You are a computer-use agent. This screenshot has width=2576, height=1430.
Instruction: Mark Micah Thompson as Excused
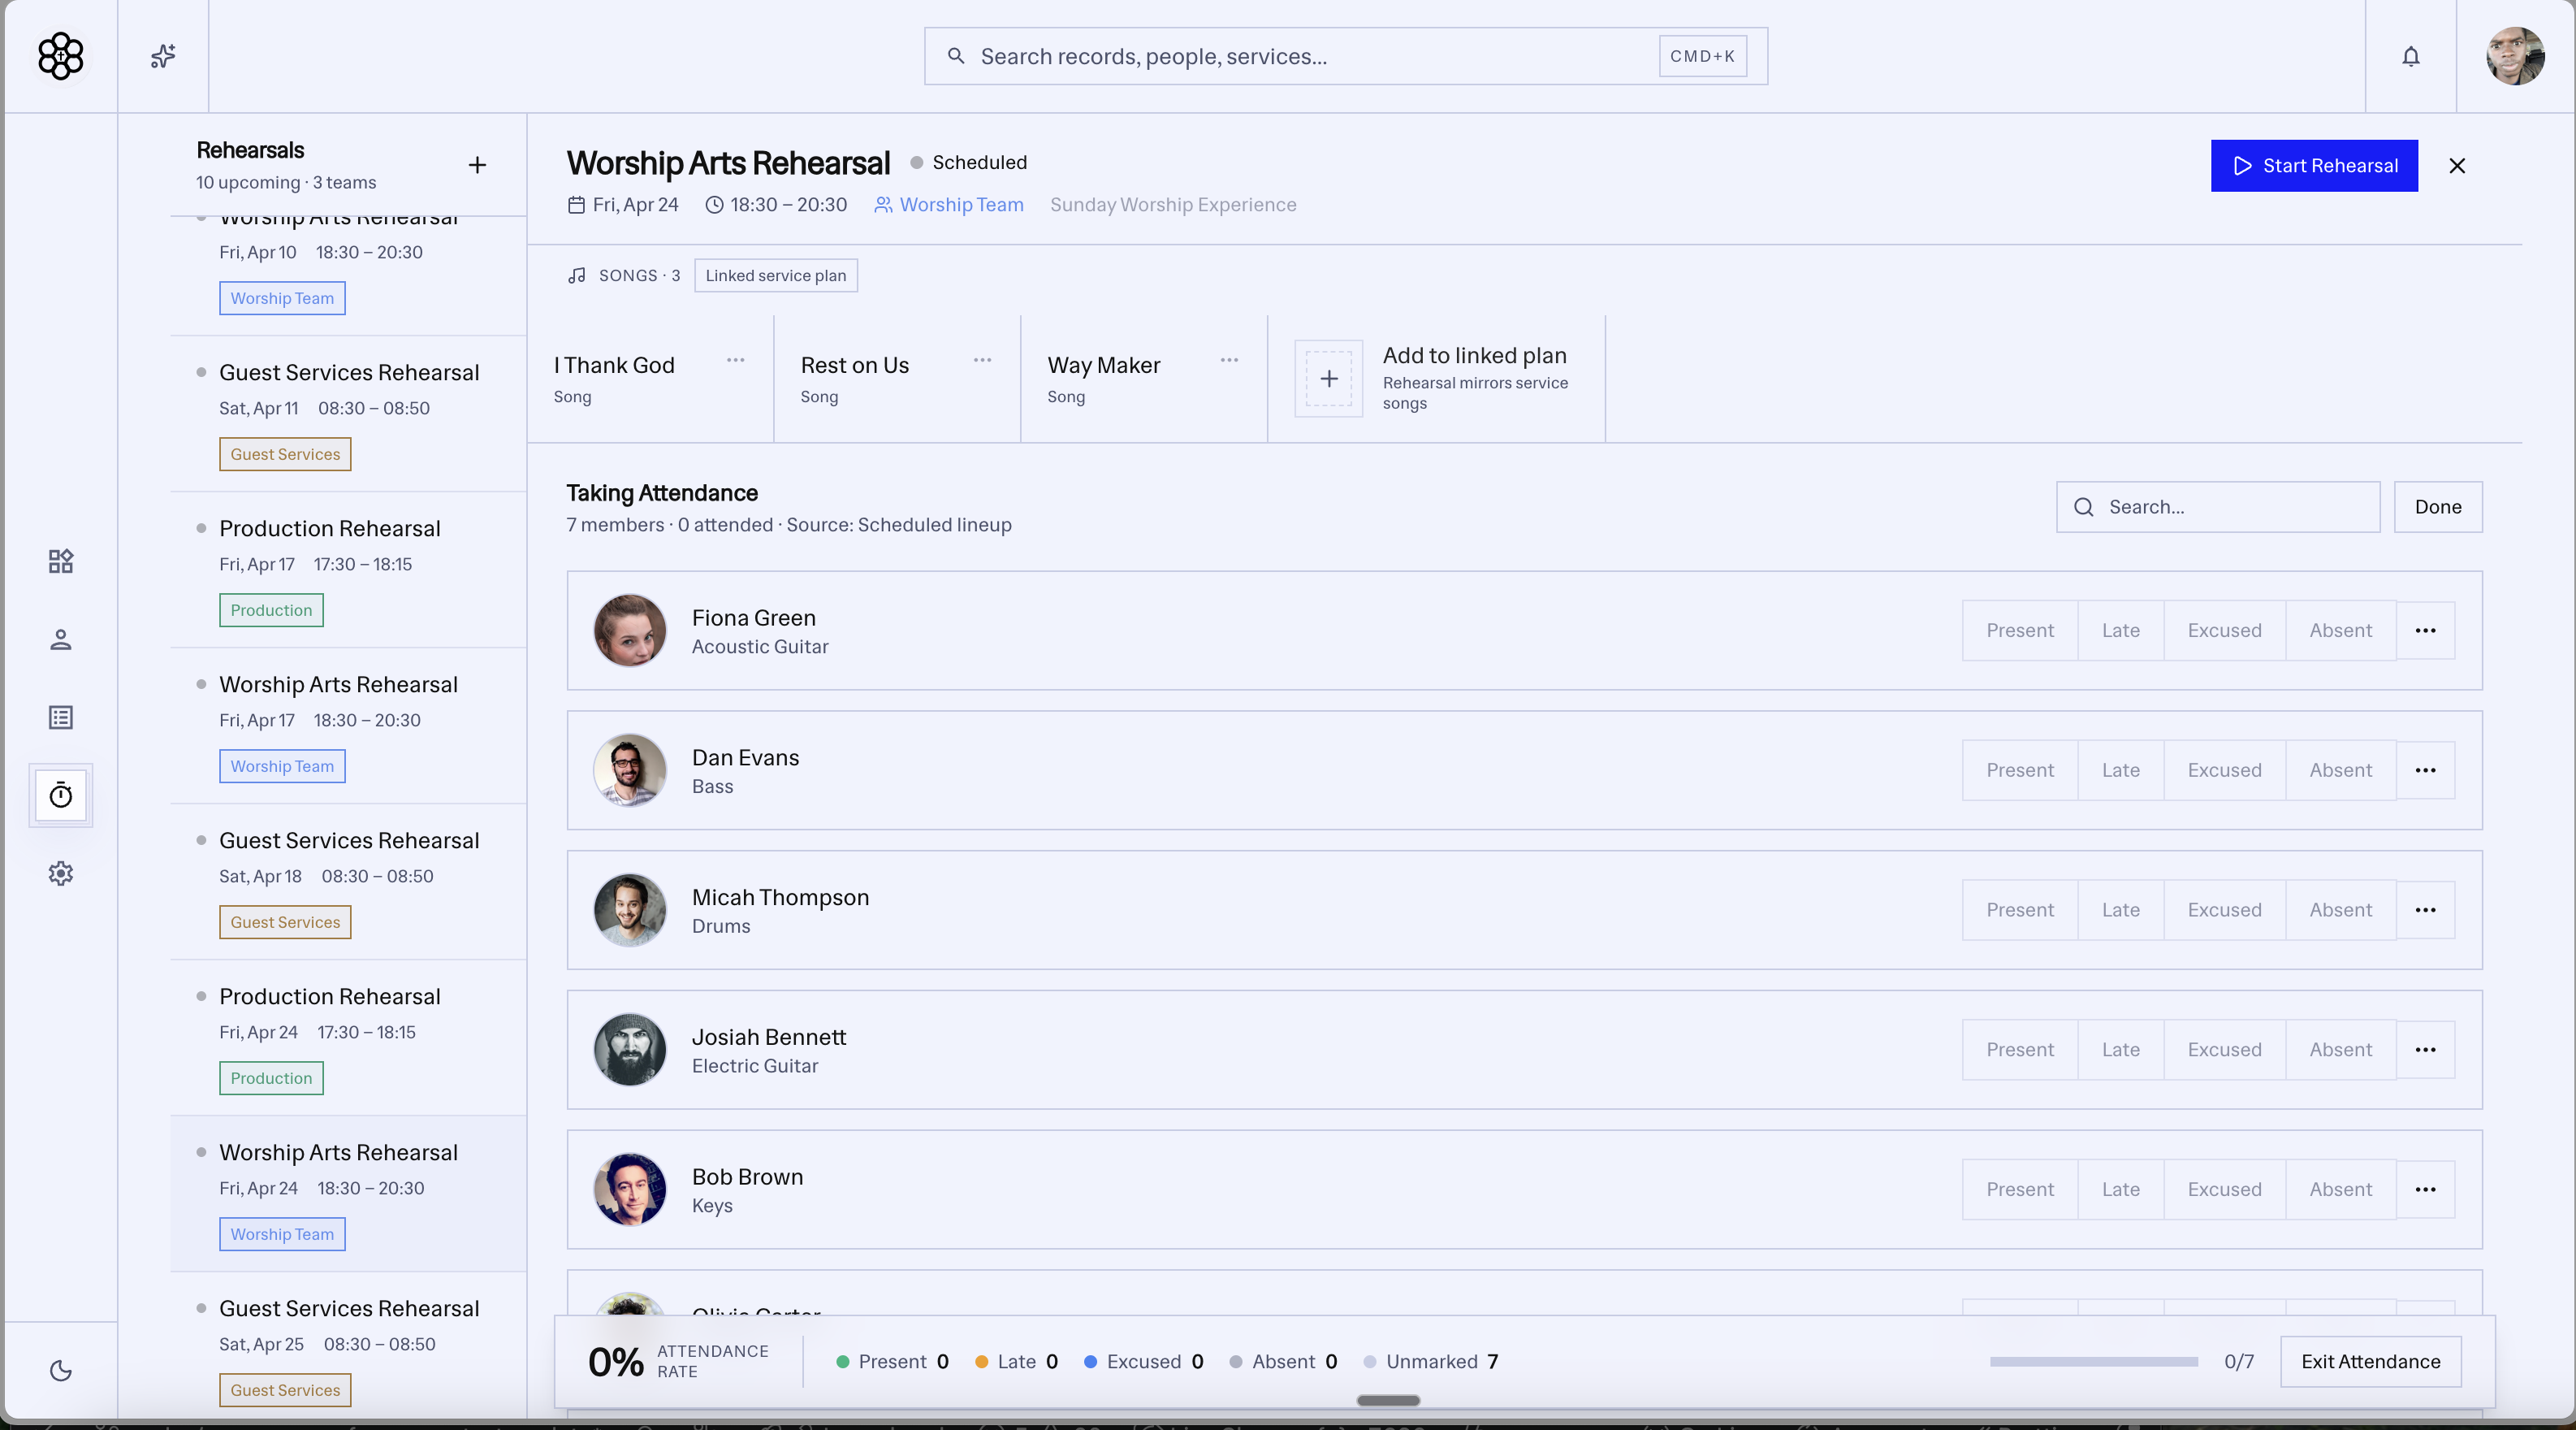click(2224, 911)
